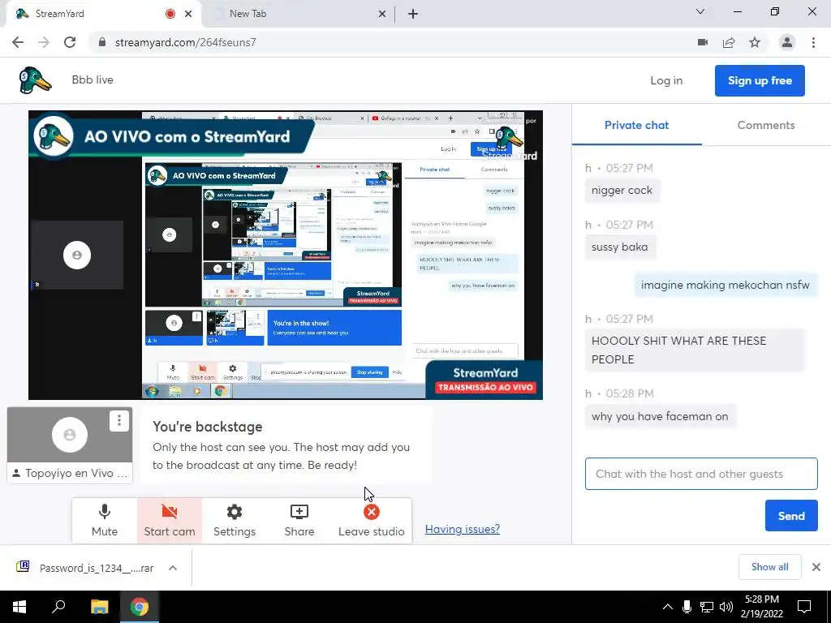Go forward using the browser forward arrow
Screen dimensions: 831x623
44,42
